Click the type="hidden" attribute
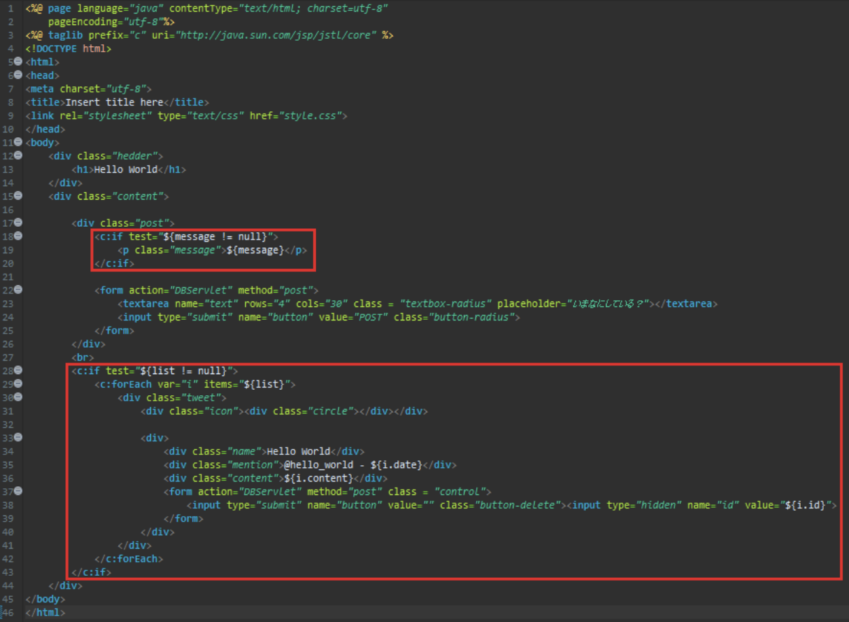Image resolution: width=849 pixels, height=622 pixels. pos(644,505)
